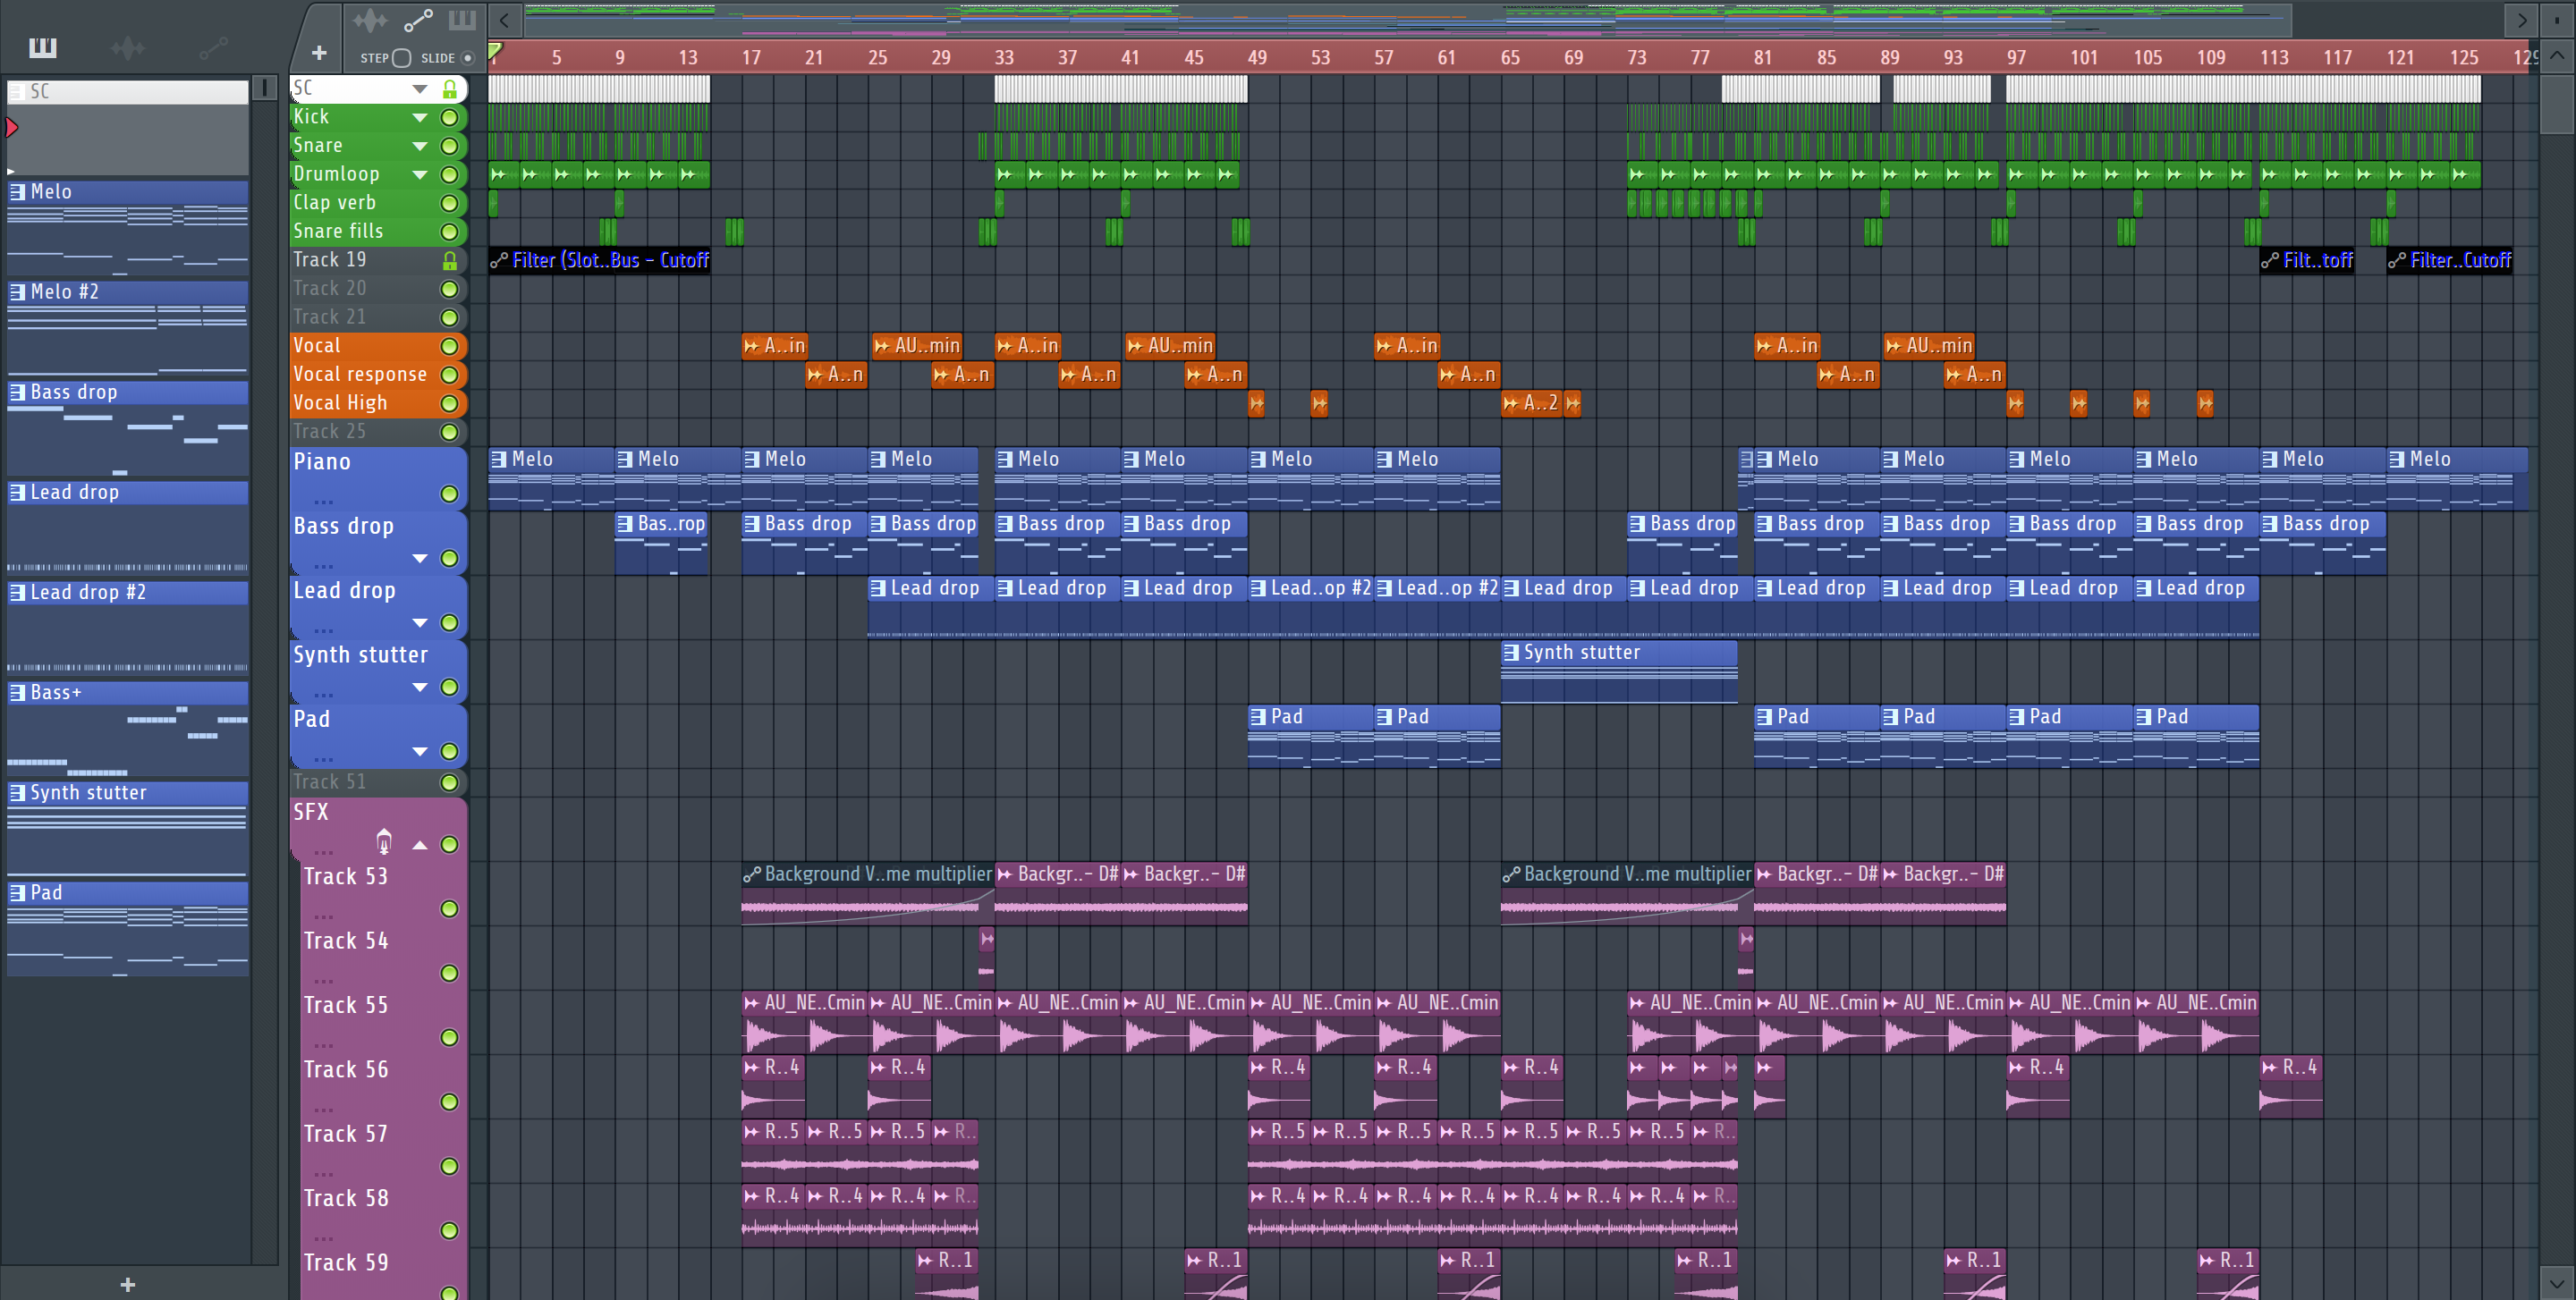The height and width of the screenshot is (1300, 2576).
Task: Click bar 33 on the timeline ruler
Action: [1003, 58]
